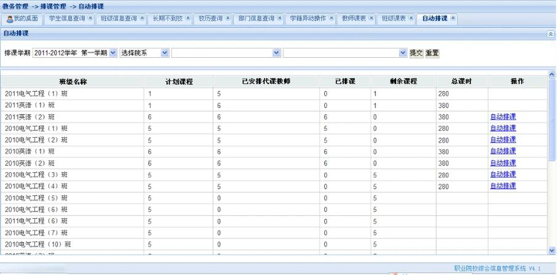Close the 班级信息查询 tab
Screen dimensions: 558x276
[x=142, y=18]
